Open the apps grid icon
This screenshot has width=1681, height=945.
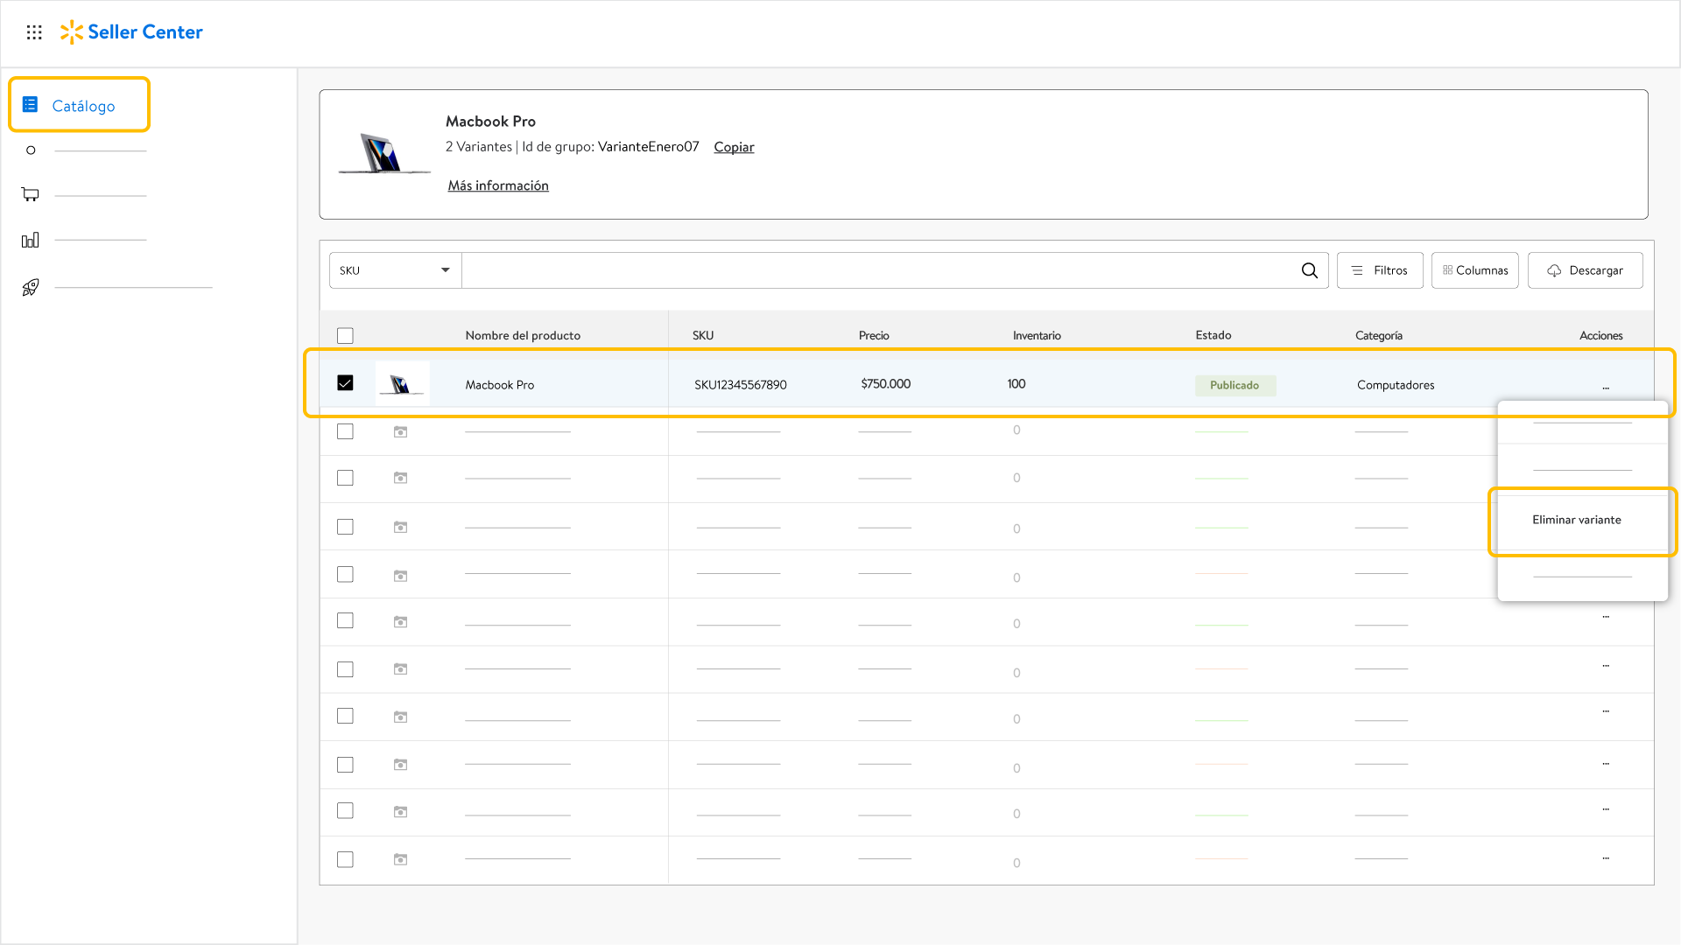click(x=34, y=32)
